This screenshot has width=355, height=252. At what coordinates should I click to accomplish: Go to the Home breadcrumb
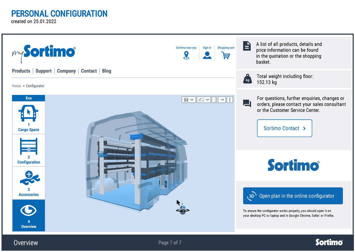tap(16, 86)
